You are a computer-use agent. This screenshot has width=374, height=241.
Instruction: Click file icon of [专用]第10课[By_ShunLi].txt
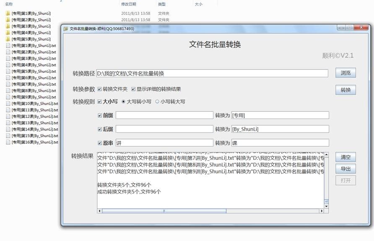click(x=8, y=103)
